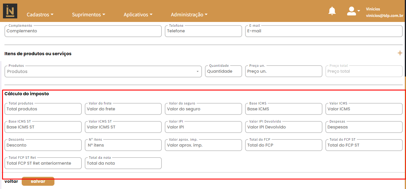The height and width of the screenshot is (189, 406).
Task: Click the Vinicios username text
Action: (373, 9)
